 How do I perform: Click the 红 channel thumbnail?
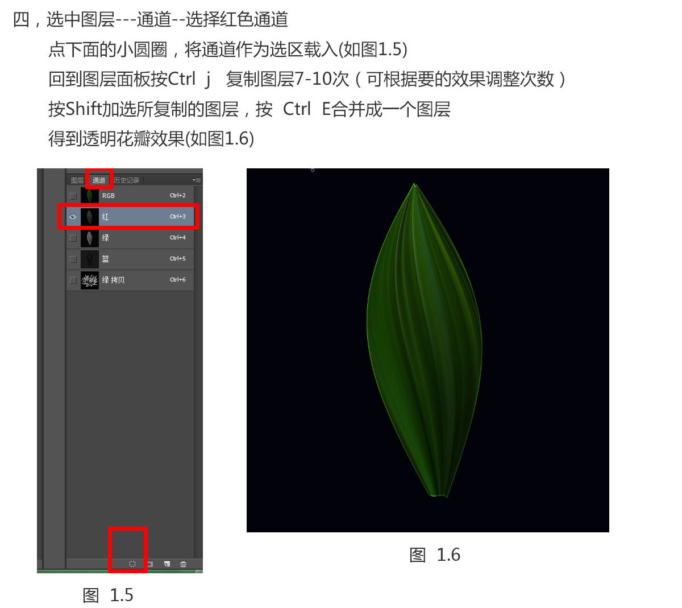(x=90, y=217)
